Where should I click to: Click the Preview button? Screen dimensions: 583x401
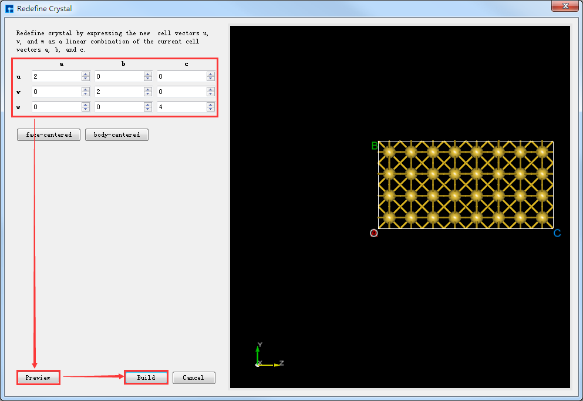tap(38, 378)
